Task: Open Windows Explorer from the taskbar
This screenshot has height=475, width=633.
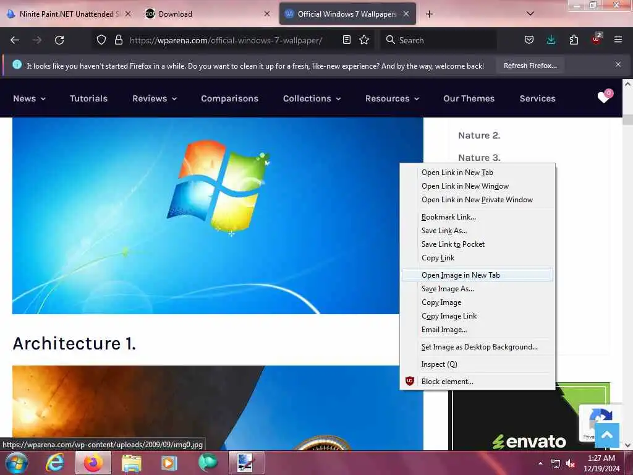Action: coord(131,463)
